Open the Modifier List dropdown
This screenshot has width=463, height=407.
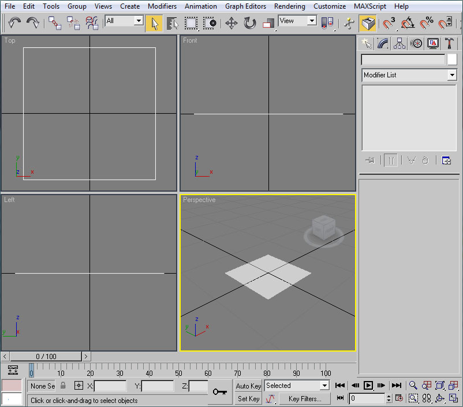point(409,75)
